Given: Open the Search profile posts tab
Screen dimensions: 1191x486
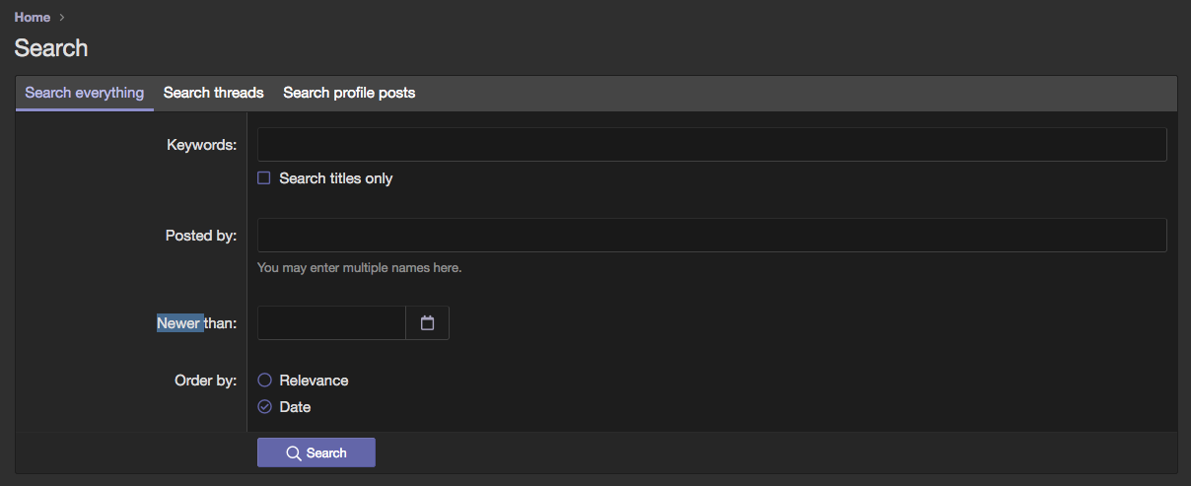Looking at the screenshot, I should (x=349, y=93).
